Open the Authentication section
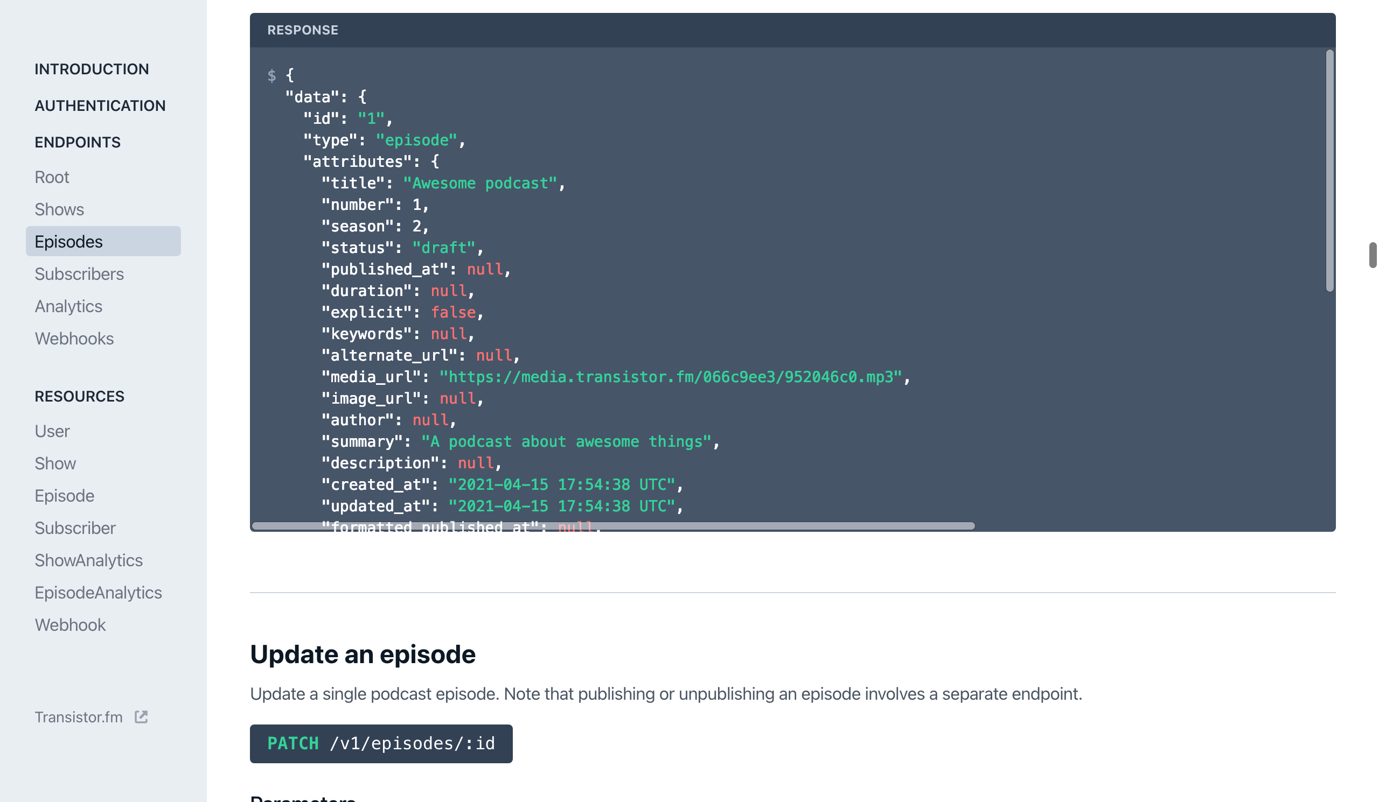Viewport: 1379px width, 802px height. 100,106
